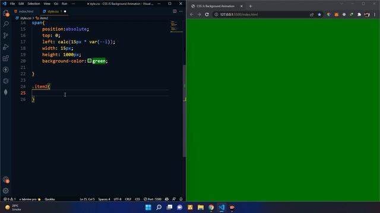
Task: Place the cursor on line 25 in the editor
Action: 100,93
